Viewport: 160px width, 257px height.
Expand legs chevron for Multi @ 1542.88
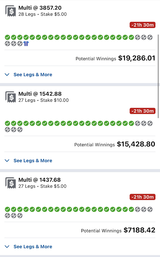pyautogui.click(x=7, y=161)
